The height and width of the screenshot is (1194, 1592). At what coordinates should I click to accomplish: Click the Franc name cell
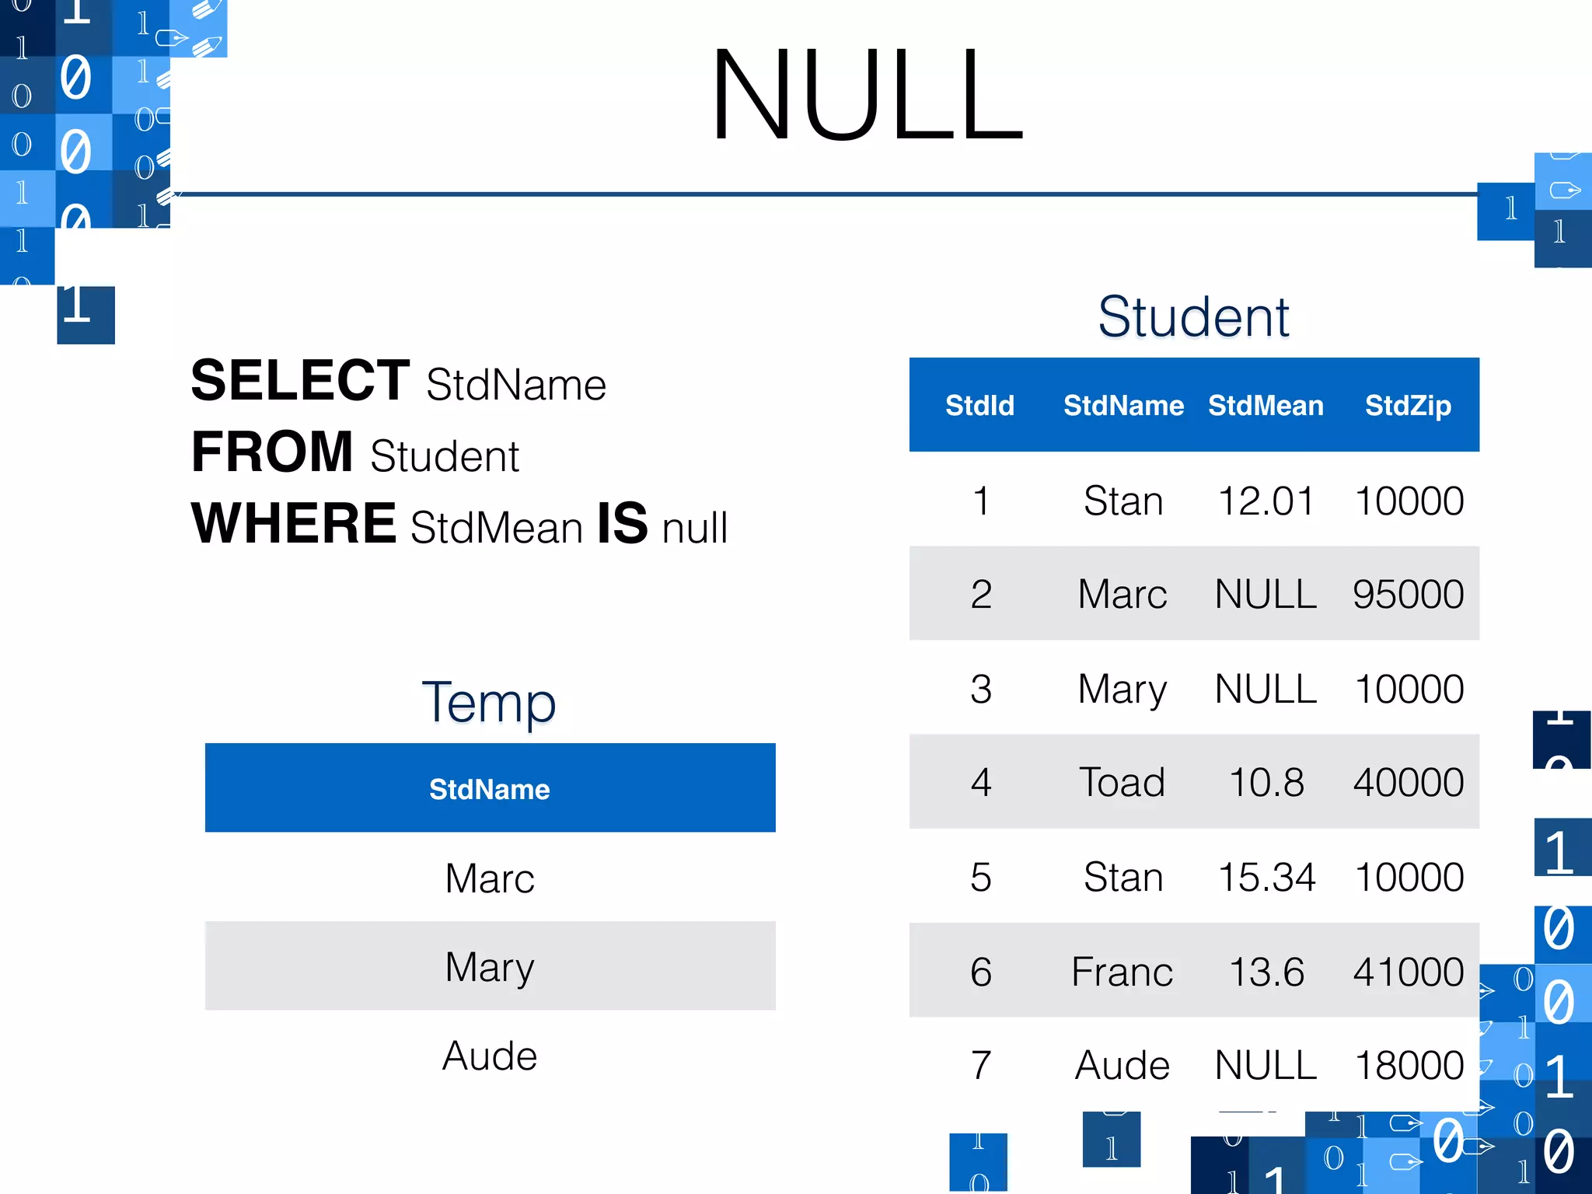(x=1122, y=972)
